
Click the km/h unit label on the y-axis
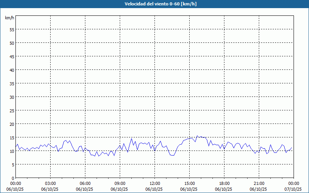click(10, 18)
